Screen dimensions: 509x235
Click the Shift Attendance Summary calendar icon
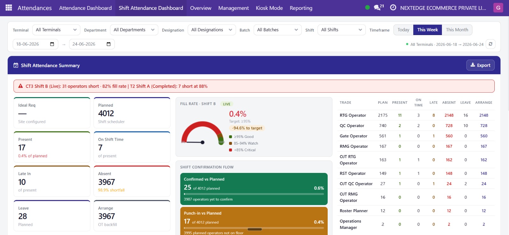tap(16, 65)
